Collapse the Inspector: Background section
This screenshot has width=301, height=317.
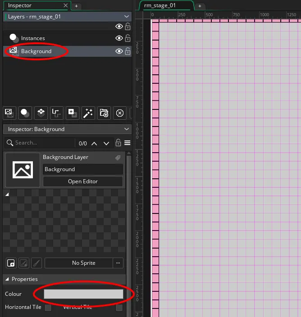[x=127, y=129]
